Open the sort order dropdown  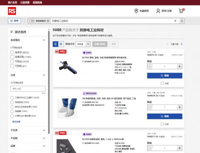pyautogui.click(x=83, y=44)
